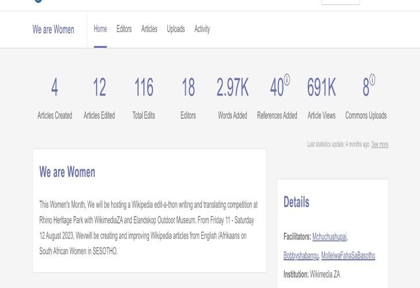
Task: Click the button in the top right header
Action: pyautogui.click(x=340, y=2)
